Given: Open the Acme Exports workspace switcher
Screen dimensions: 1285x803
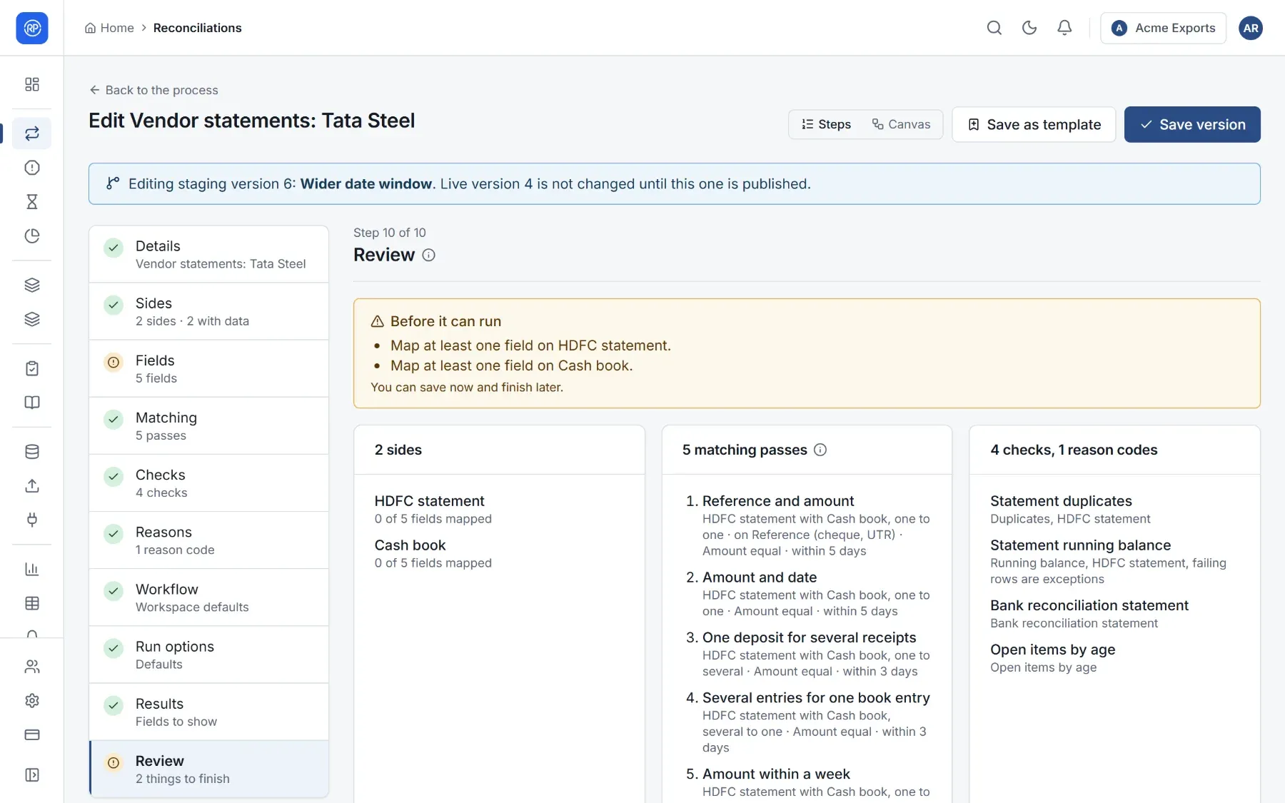Looking at the screenshot, I should [1163, 28].
